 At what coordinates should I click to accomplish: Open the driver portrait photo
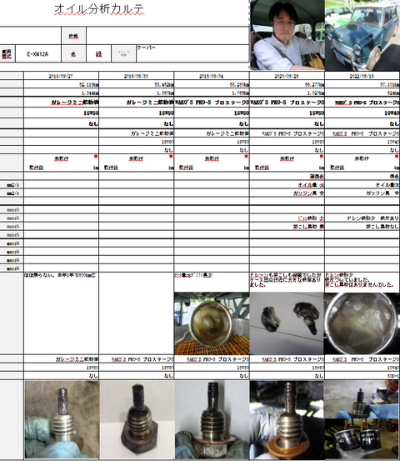tap(287, 35)
